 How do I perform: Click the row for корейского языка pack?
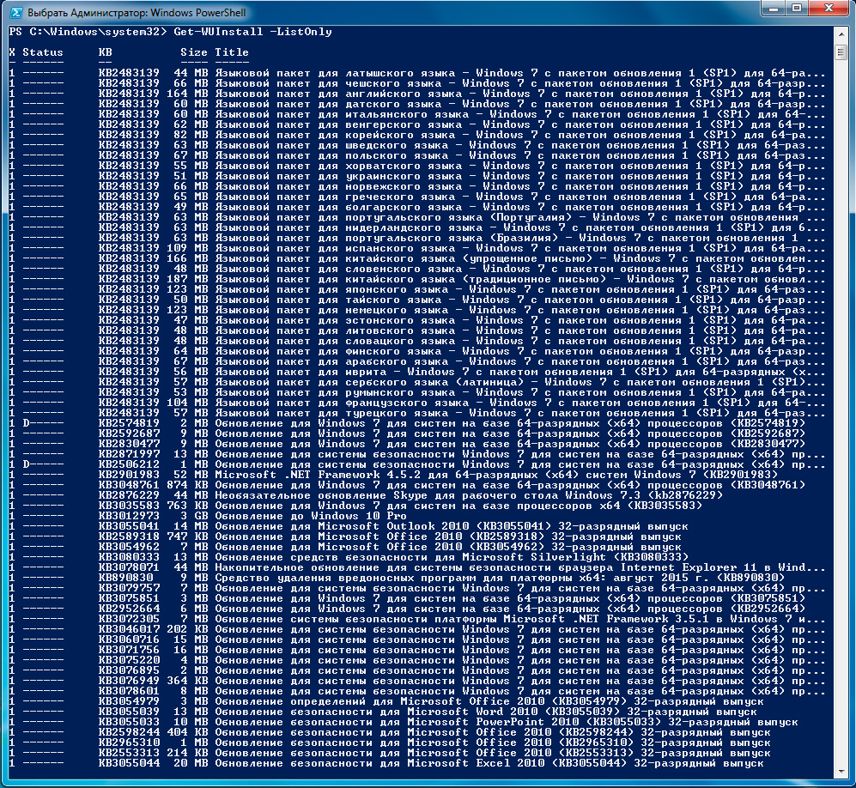point(416,136)
